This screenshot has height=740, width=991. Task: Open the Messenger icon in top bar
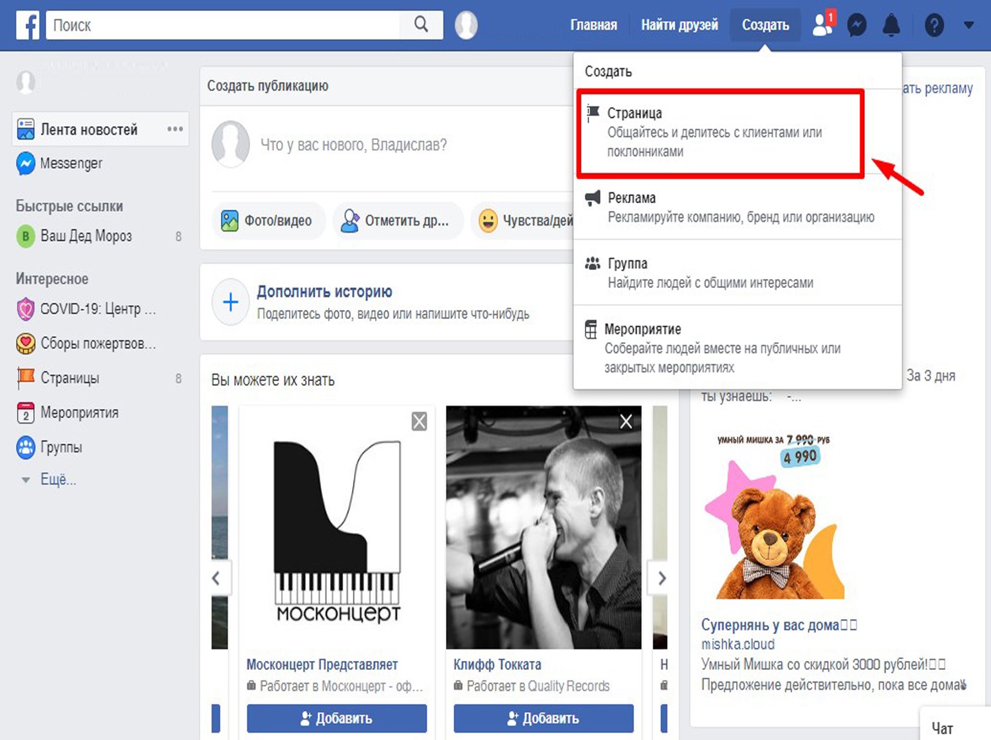click(857, 26)
